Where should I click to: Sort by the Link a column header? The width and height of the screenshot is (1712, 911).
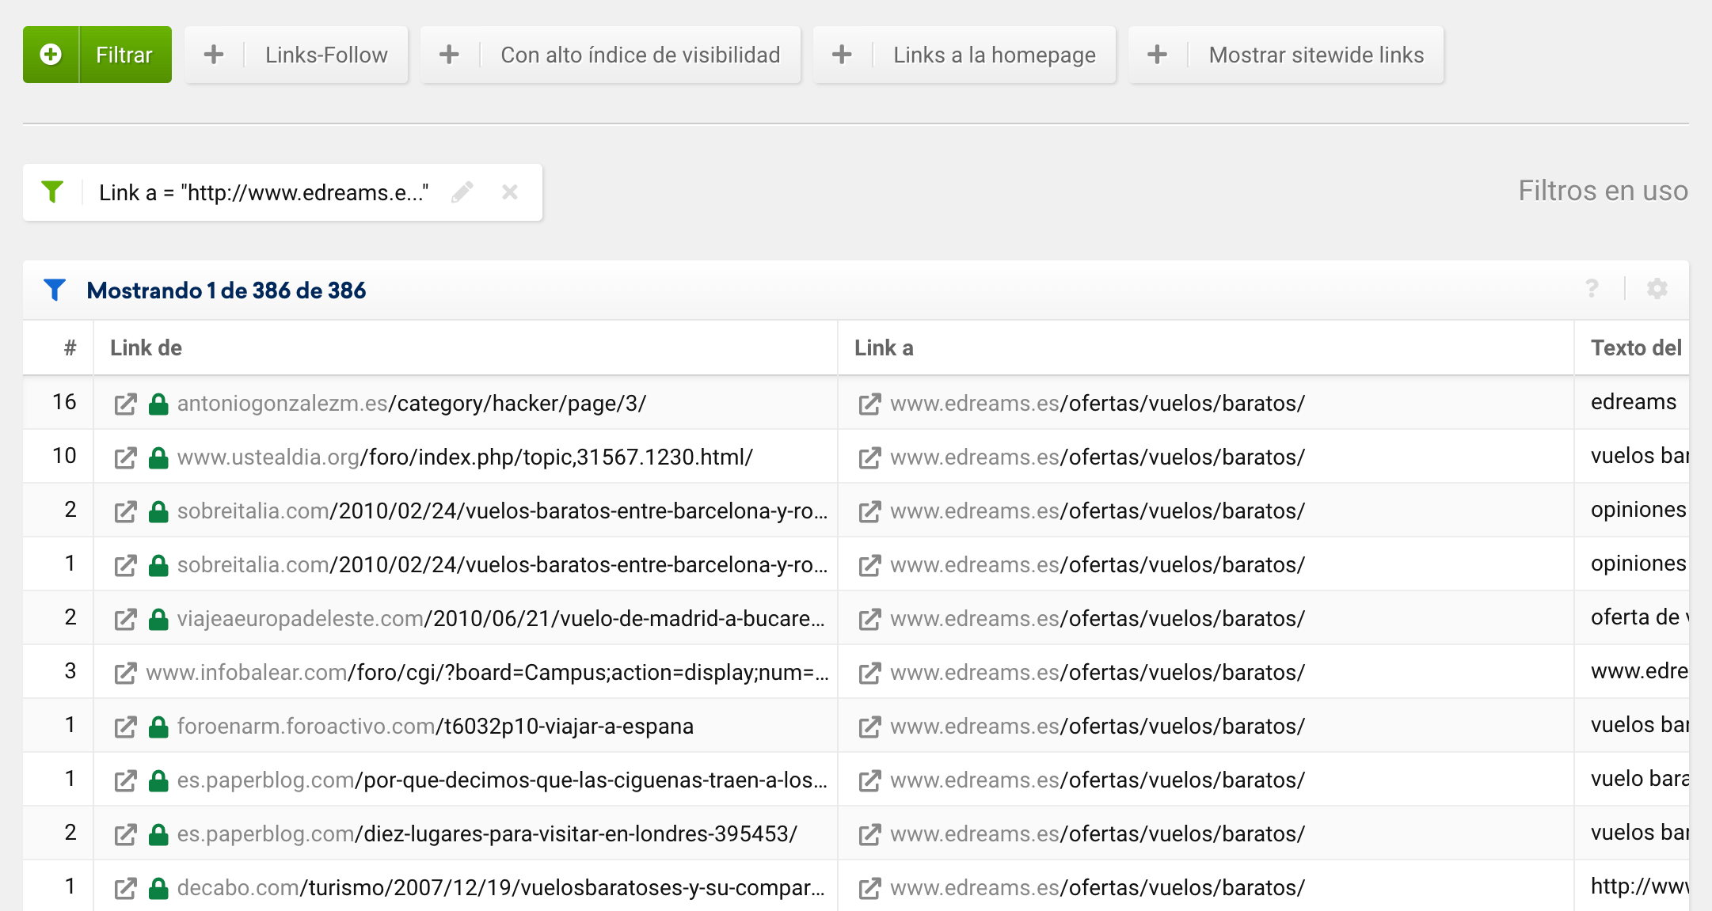pyautogui.click(x=884, y=348)
